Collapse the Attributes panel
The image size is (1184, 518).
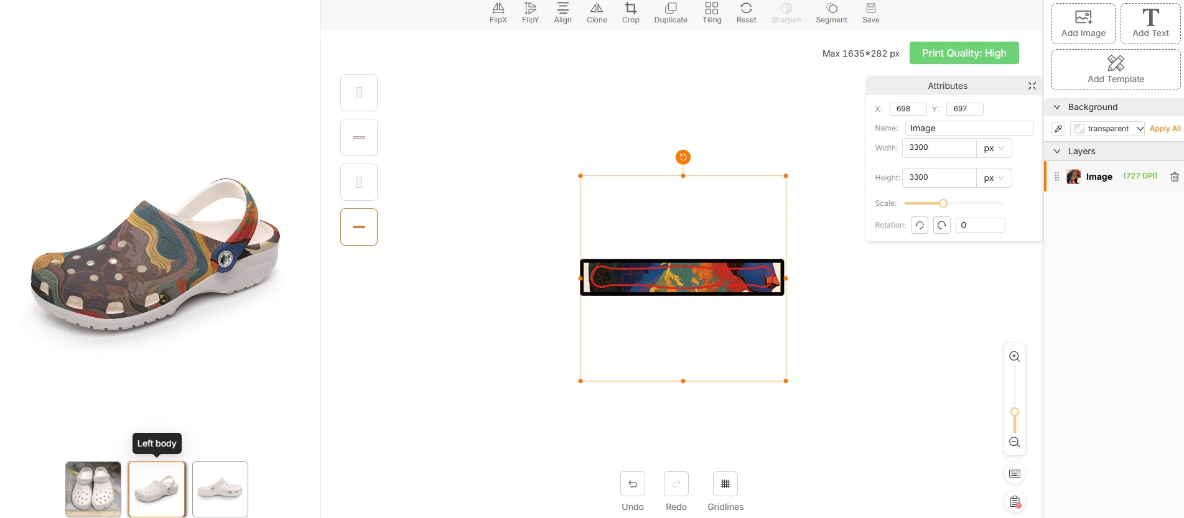pyautogui.click(x=1032, y=86)
